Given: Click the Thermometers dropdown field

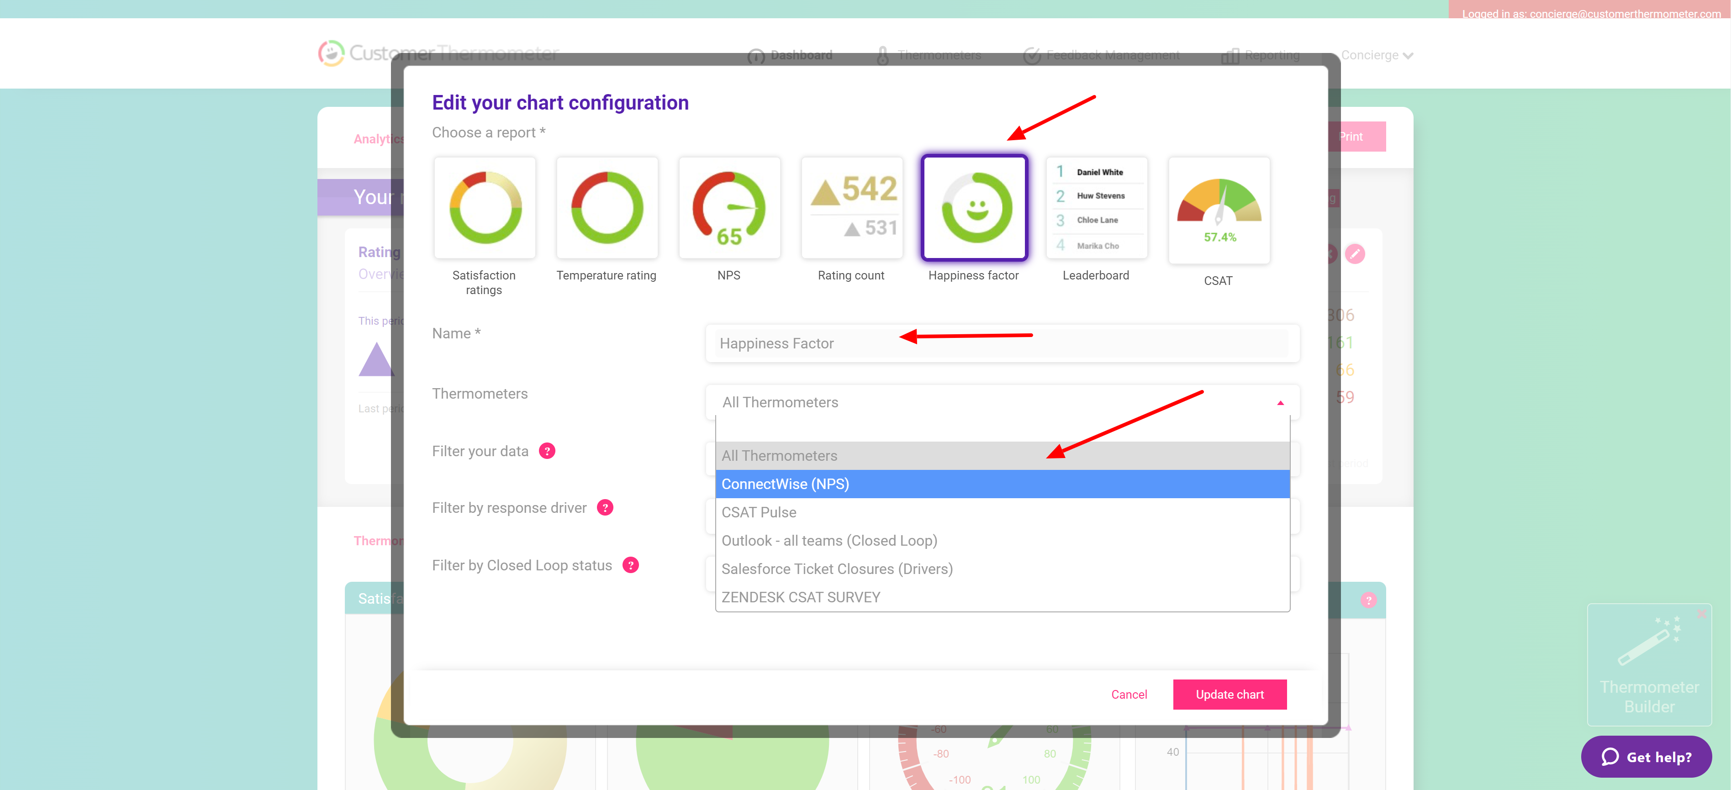Looking at the screenshot, I should coord(1002,402).
